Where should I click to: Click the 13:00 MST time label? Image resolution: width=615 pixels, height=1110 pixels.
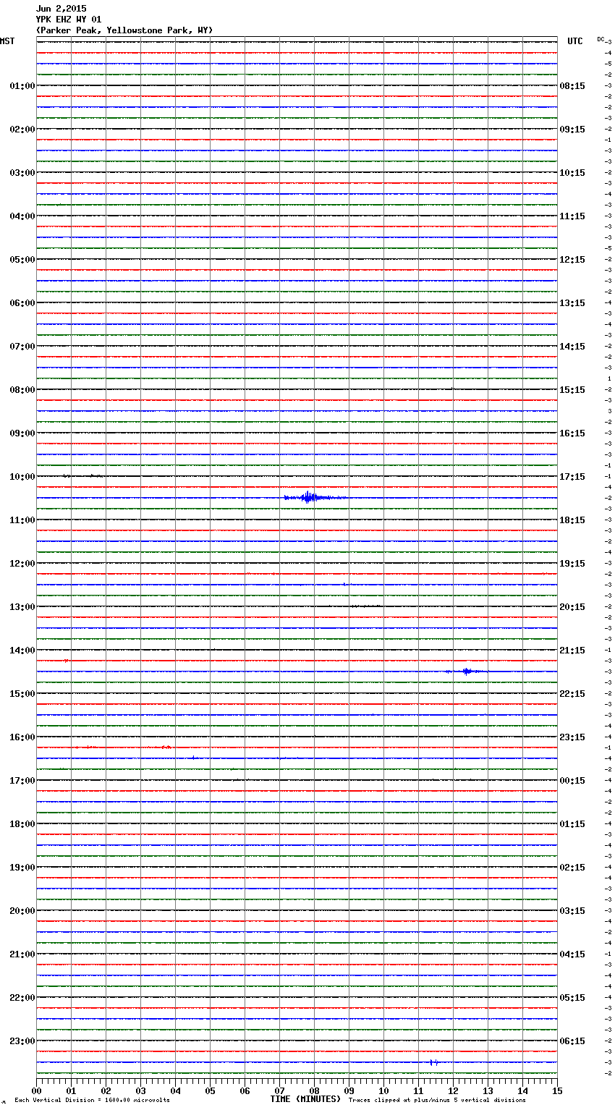click(x=22, y=607)
